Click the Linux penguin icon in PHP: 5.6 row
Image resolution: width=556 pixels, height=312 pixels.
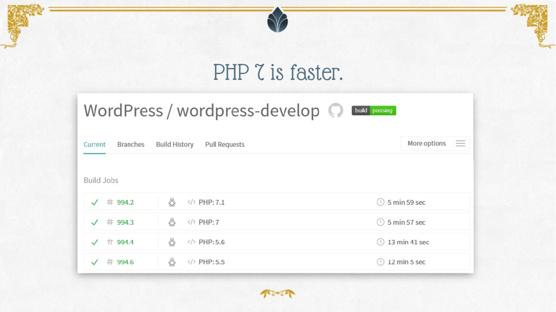click(x=172, y=242)
